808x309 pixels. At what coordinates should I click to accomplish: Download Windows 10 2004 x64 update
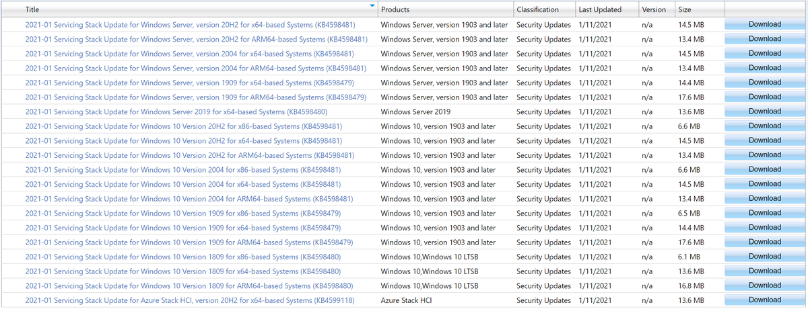[765, 184]
